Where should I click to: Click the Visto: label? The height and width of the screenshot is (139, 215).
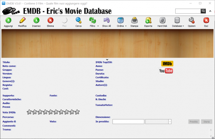point(53,122)
